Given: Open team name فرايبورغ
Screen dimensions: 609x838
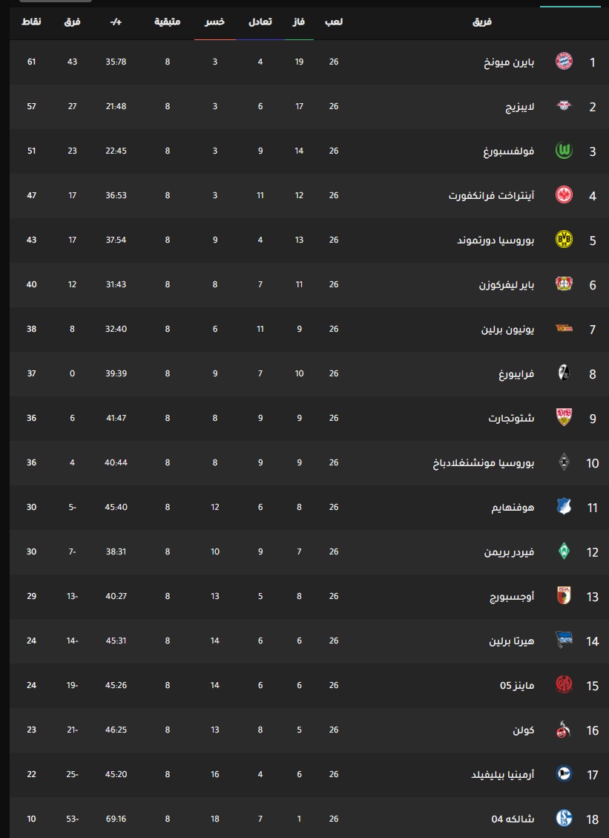Looking at the screenshot, I should point(516,373).
